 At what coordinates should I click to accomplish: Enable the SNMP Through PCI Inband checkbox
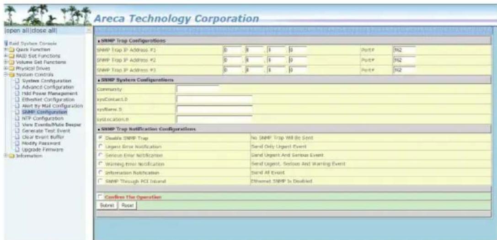coord(101,182)
